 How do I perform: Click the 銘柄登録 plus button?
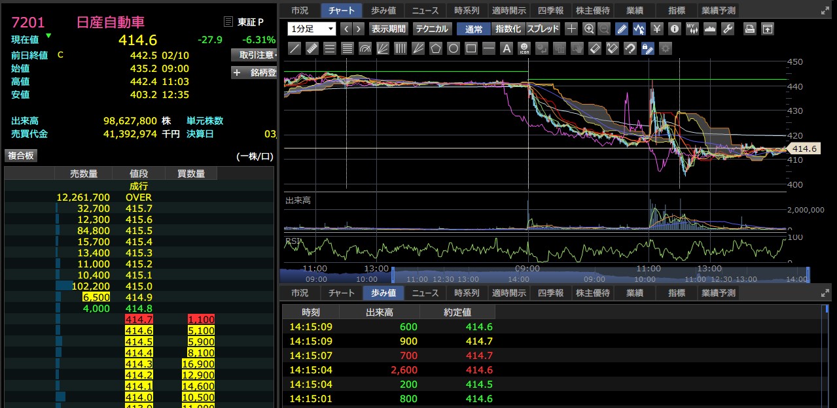click(x=254, y=73)
